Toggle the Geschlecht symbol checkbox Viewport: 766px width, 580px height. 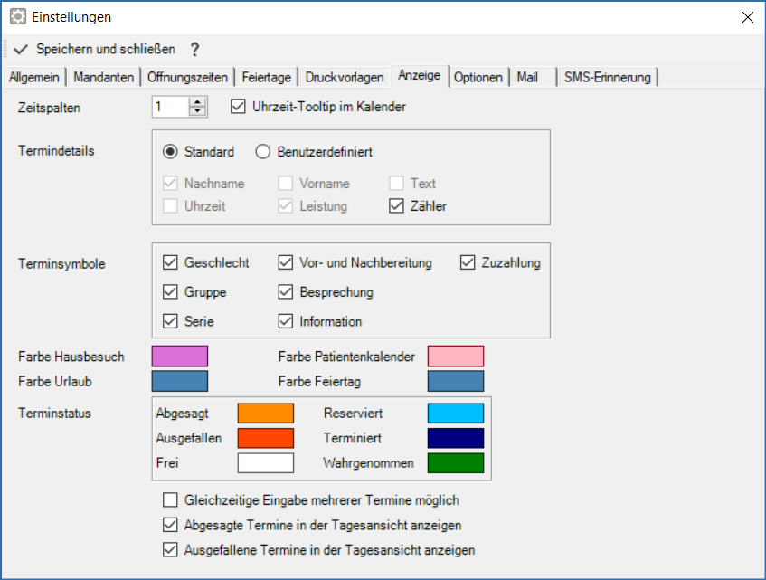(170, 263)
